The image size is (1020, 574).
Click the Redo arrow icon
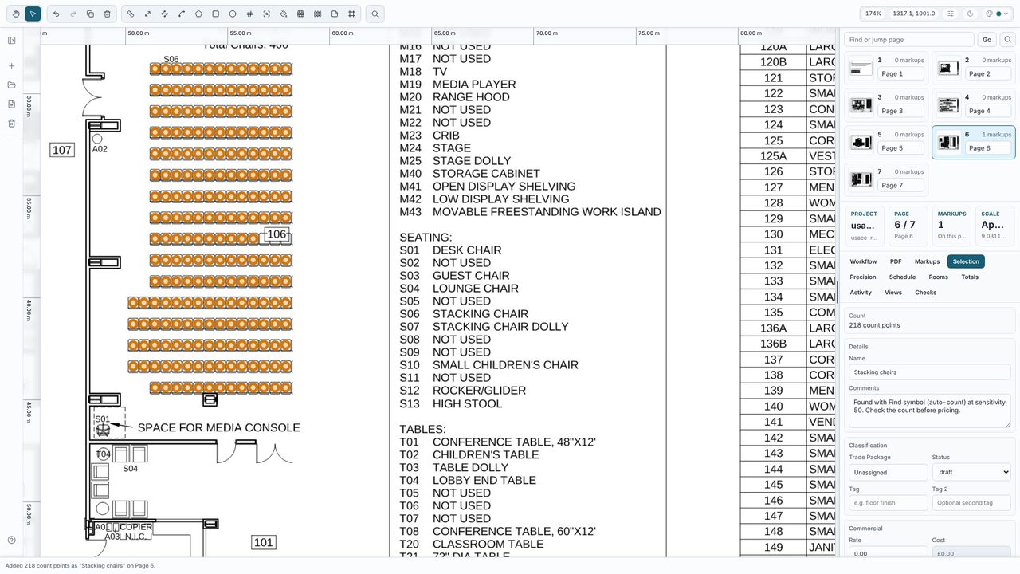73,14
